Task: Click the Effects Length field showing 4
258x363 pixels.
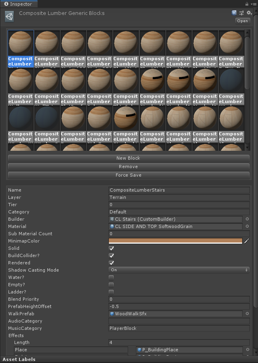Action: point(179,342)
